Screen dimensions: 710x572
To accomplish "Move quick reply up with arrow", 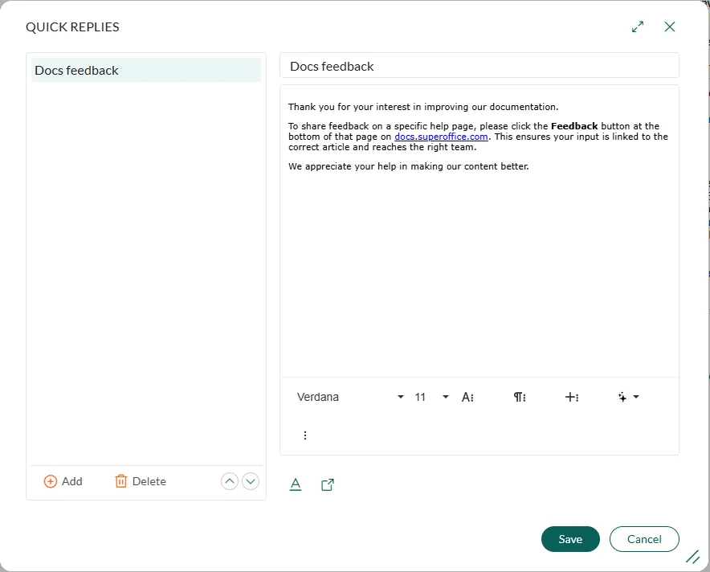I will coord(230,481).
